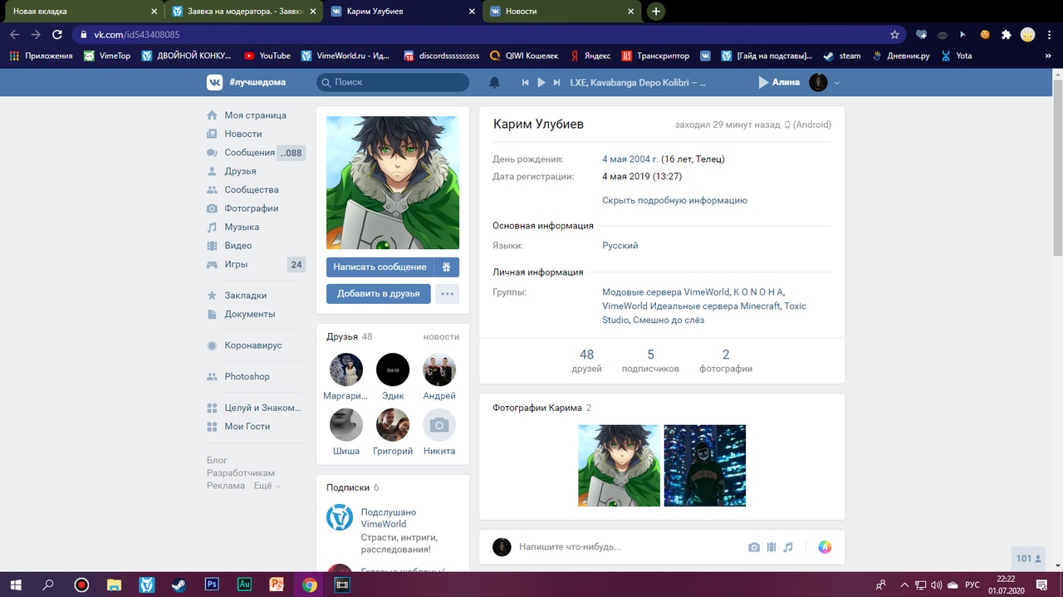Open the masked figure photo thumbnail
Viewport: 1063px width, 597px height.
[x=705, y=466]
